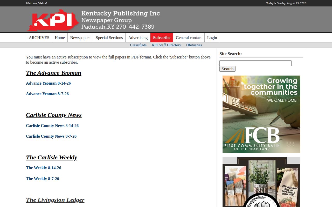Open The Carlisle Weekly heading link
332x207 pixels.
[x=52, y=158]
